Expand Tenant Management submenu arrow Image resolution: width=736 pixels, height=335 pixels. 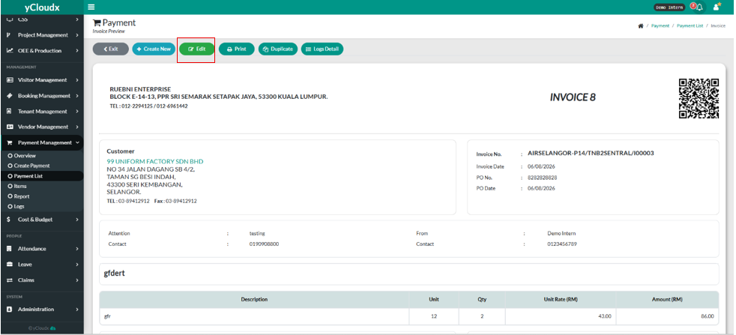(77, 111)
